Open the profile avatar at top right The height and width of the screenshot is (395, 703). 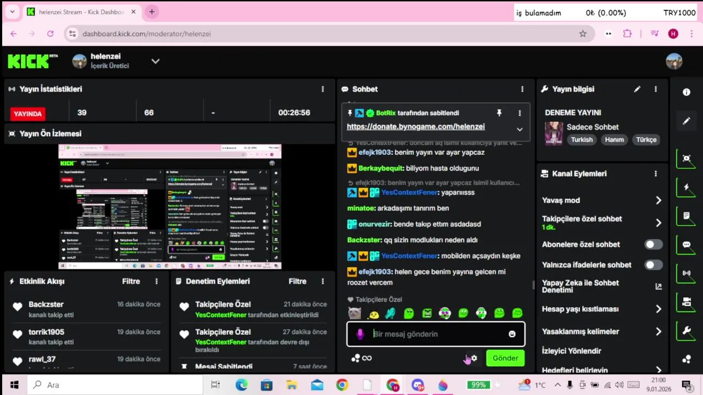[674, 61]
